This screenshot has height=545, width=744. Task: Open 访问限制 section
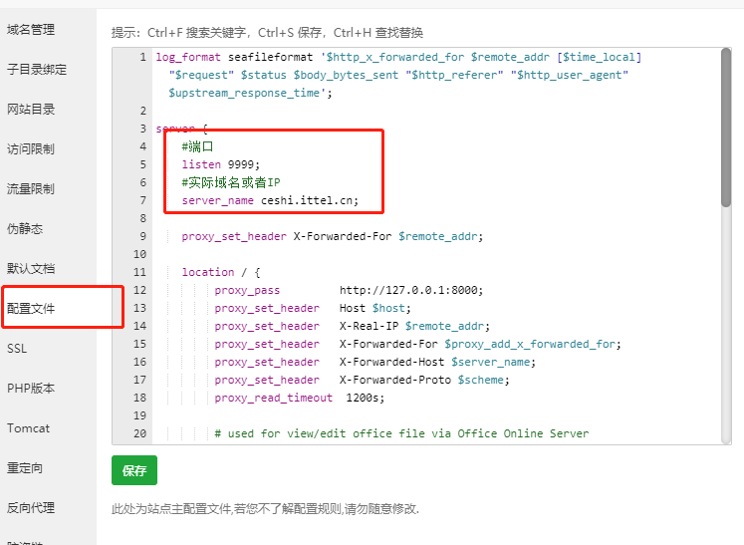click(31, 149)
